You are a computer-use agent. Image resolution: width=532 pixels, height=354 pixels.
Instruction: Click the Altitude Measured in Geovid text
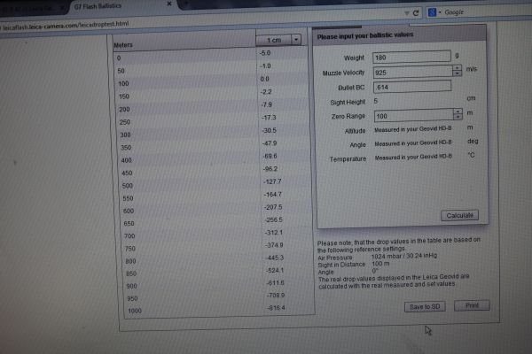(x=413, y=129)
